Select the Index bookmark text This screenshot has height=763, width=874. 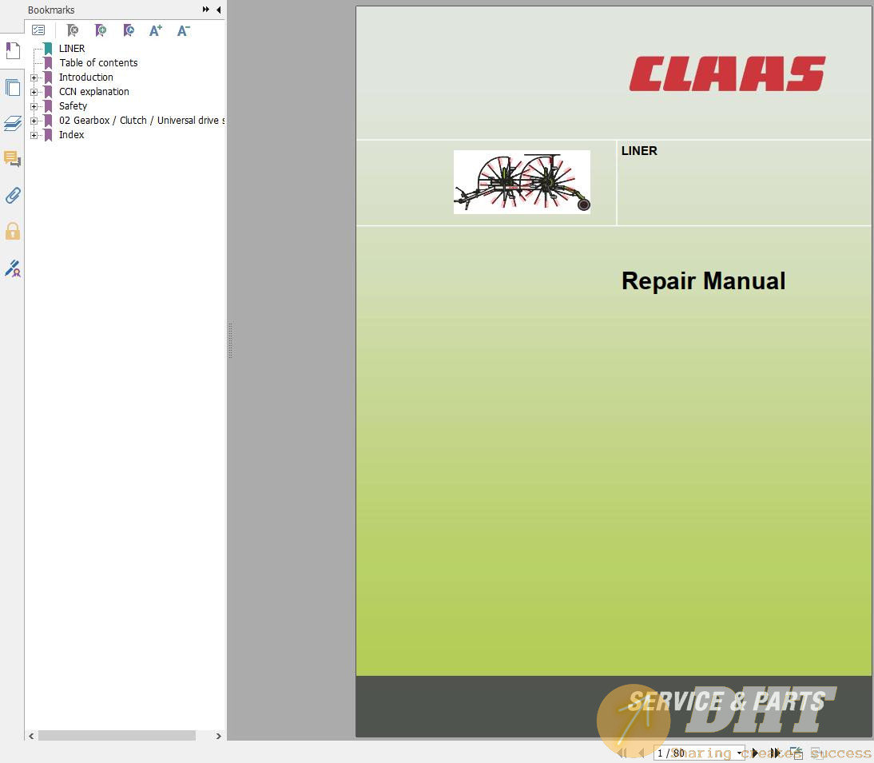coord(71,135)
